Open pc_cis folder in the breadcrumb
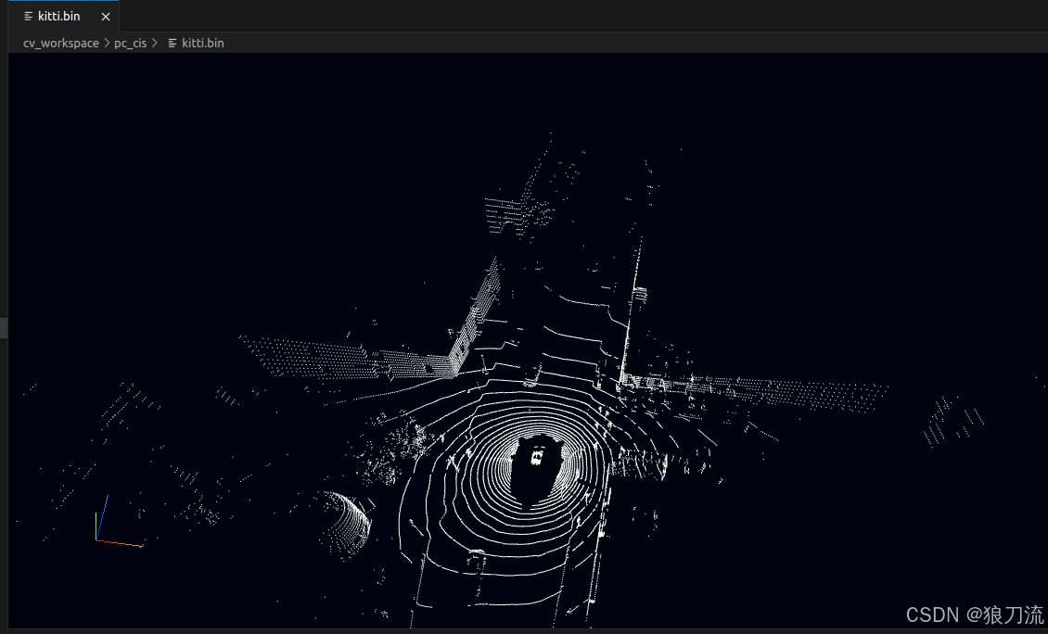Viewport: 1048px width, 634px height. point(131,43)
